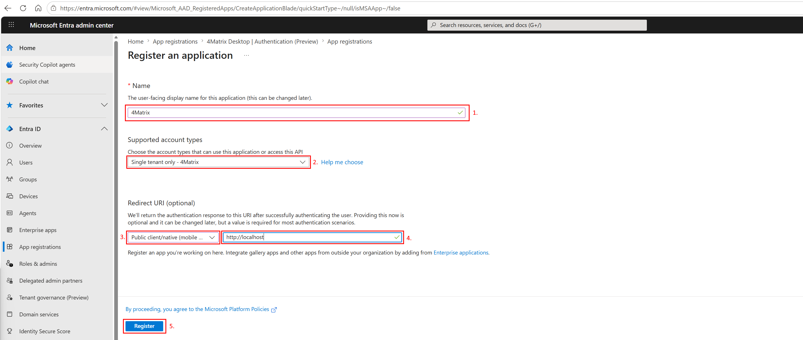Click the App registrations icon
Viewport: 803px width, 340px height.
point(10,247)
